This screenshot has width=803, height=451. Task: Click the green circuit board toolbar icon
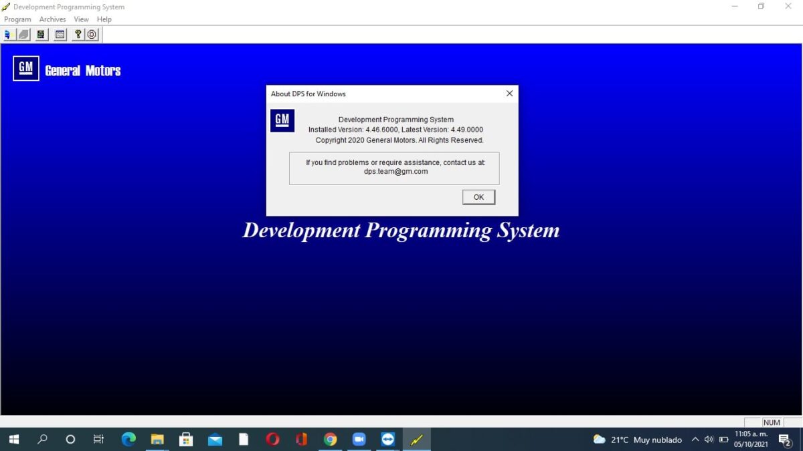coord(41,34)
